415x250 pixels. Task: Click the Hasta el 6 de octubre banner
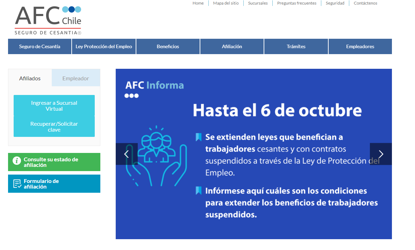pyautogui.click(x=277, y=110)
